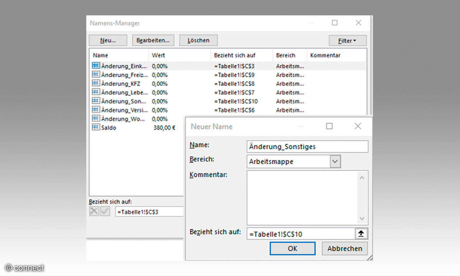
Task: Click the Bezieht sich auf field =Tabelle1!$C$10
Action: pos(301,234)
